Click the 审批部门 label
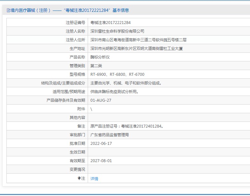The image size is (250, 196). point(77,135)
